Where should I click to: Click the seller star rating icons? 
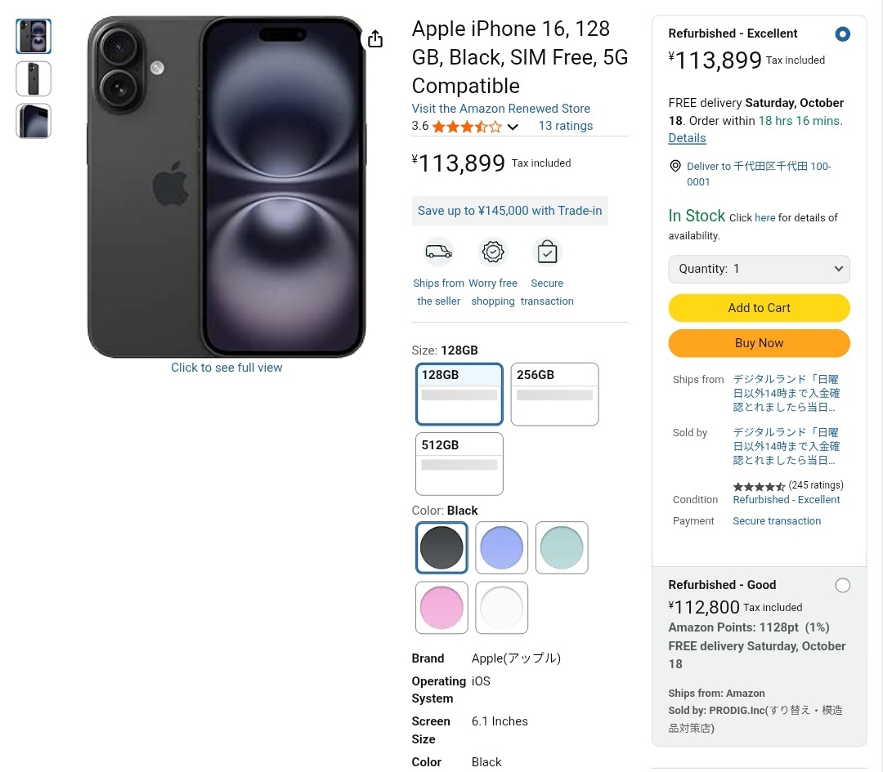tap(759, 487)
